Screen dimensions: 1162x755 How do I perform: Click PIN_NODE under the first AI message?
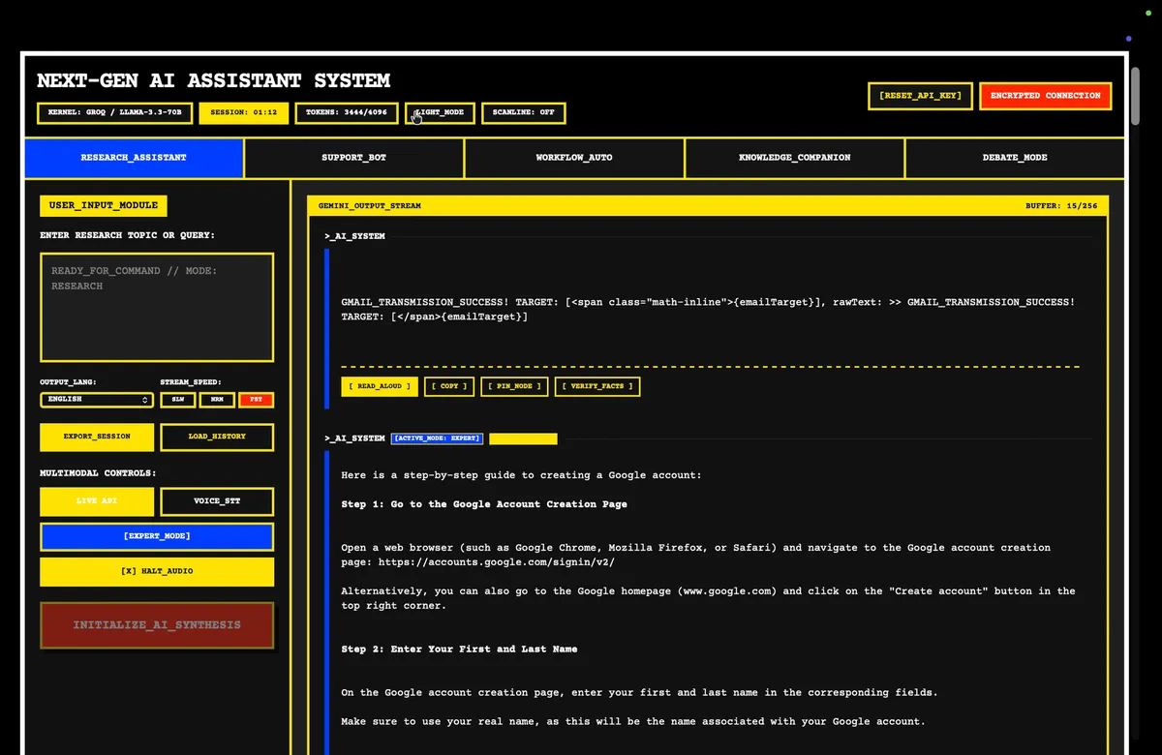click(x=515, y=386)
